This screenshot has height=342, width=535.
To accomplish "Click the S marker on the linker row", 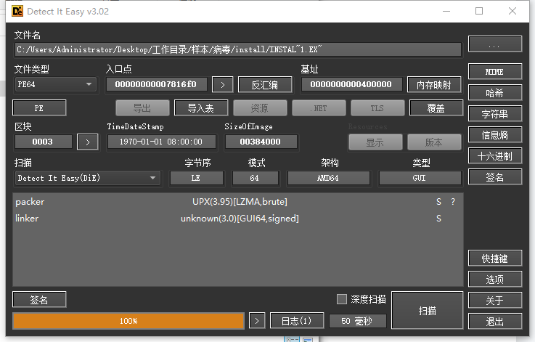I will coord(438,219).
